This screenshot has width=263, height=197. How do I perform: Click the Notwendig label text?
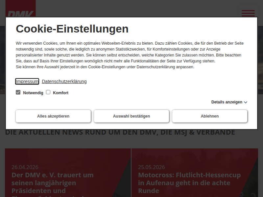click(33, 93)
